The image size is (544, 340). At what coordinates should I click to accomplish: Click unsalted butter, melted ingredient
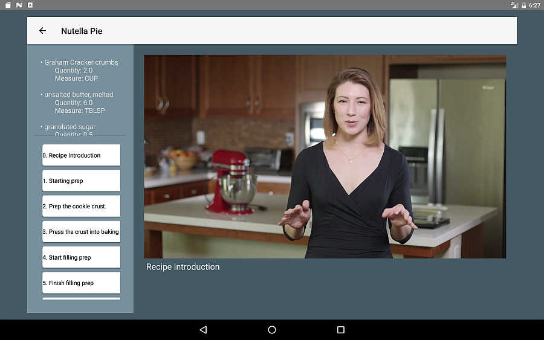79,94
